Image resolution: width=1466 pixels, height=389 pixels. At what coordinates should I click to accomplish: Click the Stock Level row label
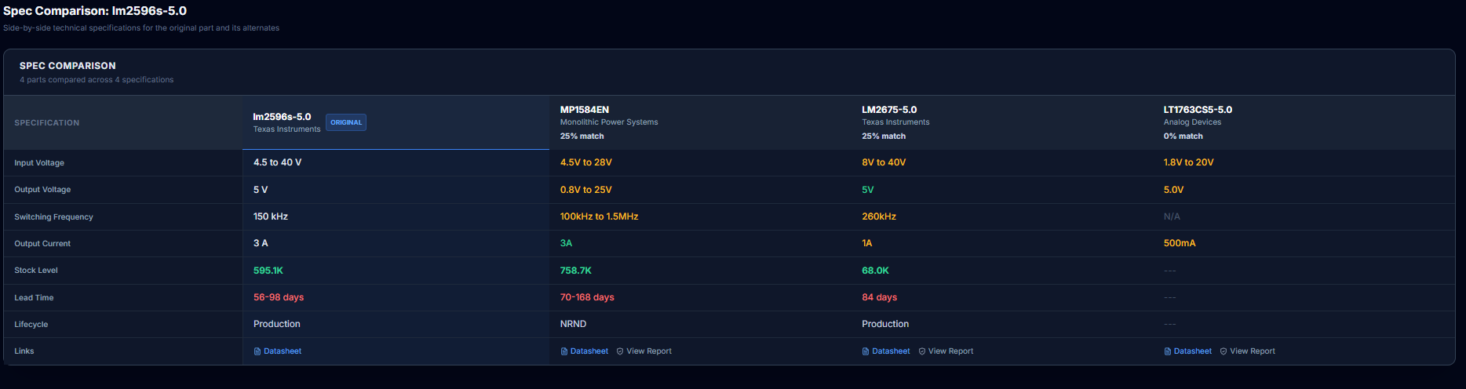tap(36, 271)
